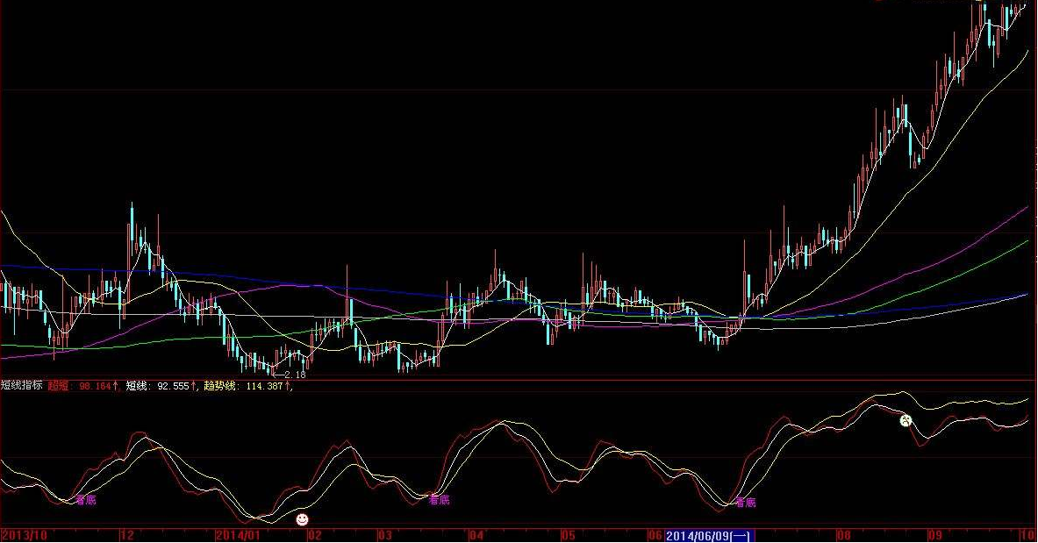The image size is (1038, 543).
Task: Click the 04 month axis label
Action: pyautogui.click(x=476, y=536)
